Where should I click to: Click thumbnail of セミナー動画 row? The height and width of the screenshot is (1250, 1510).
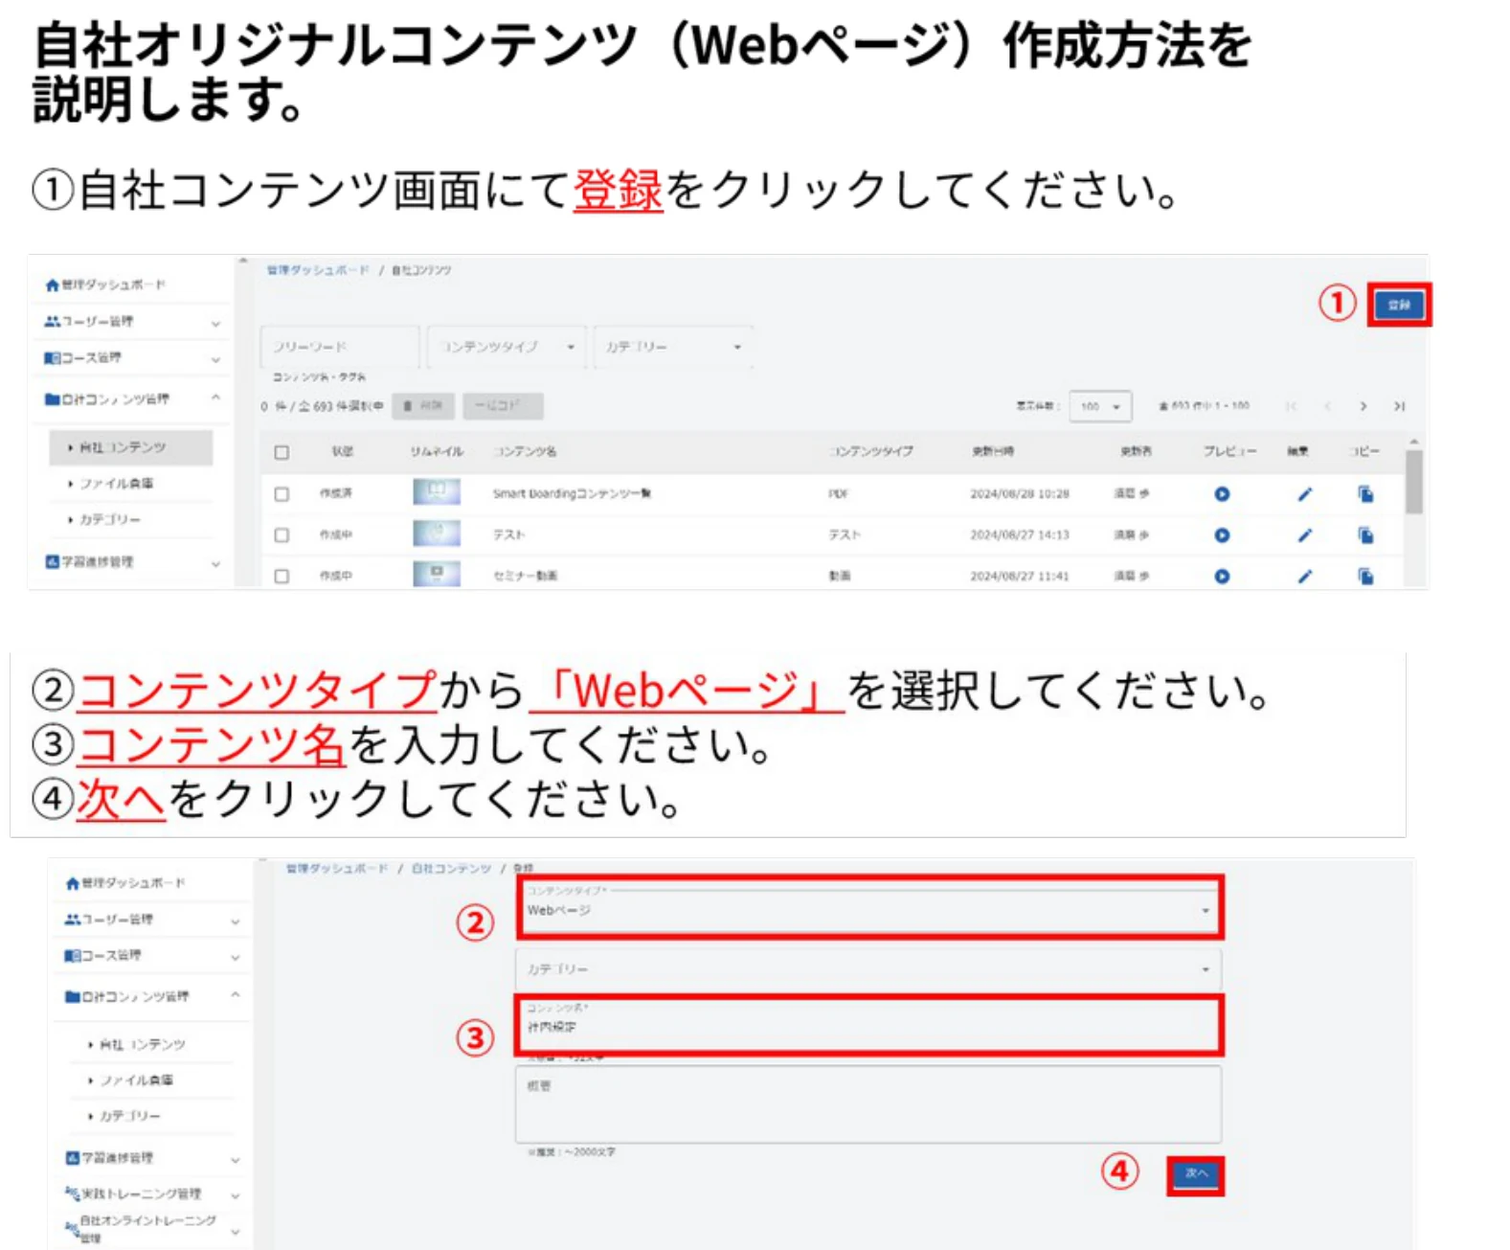[437, 575]
